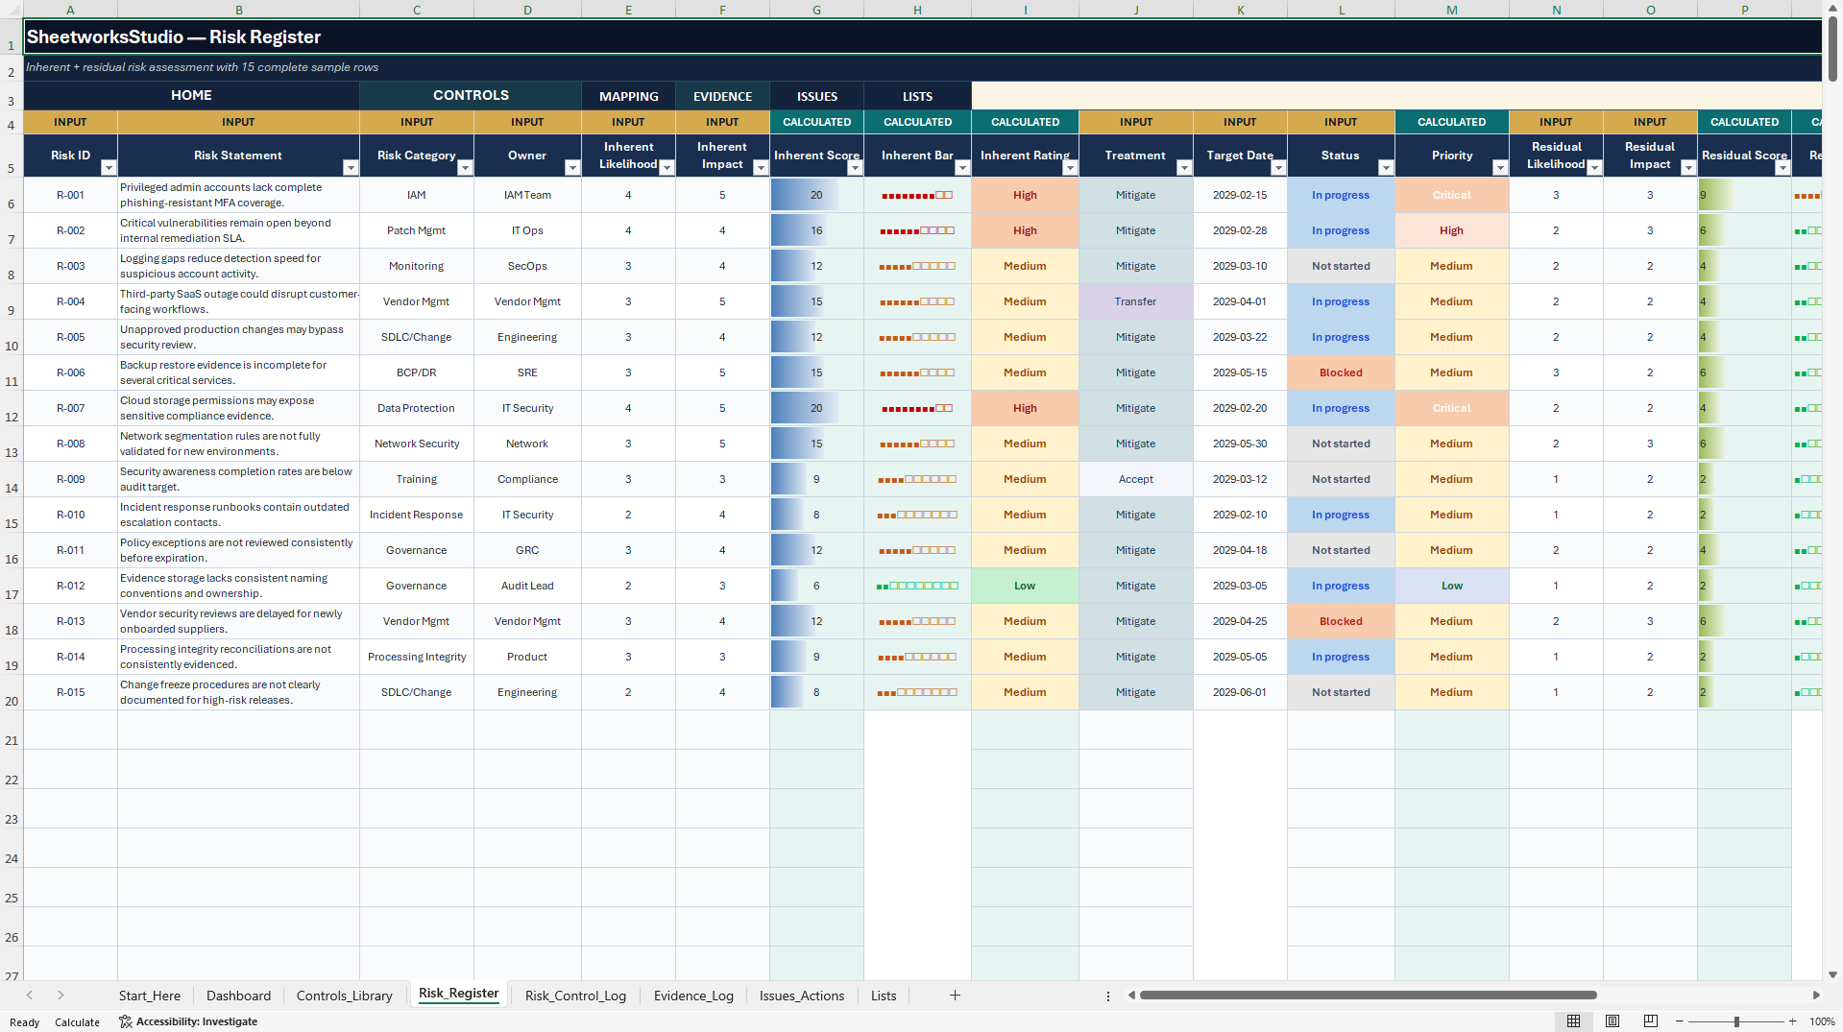The image size is (1843, 1032).
Task: Click sheet tab options dots icon
Action: [x=1108, y=996]
